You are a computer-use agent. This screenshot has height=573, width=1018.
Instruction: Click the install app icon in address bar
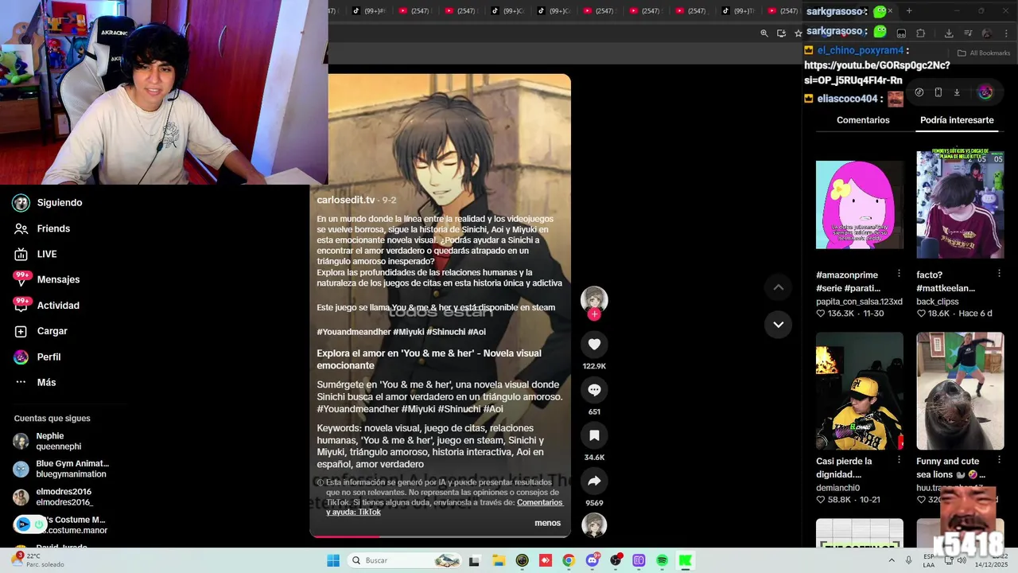(x=781, y=33)
